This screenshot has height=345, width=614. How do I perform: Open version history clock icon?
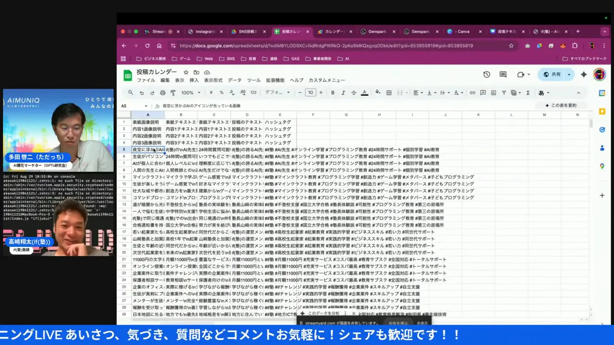pyautogui.click(x=486, y=75)
